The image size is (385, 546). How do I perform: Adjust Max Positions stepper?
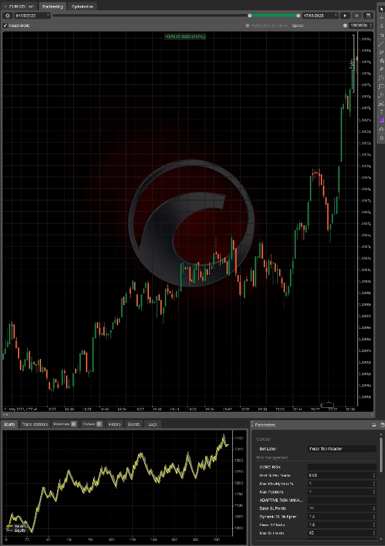click(374, 492)
